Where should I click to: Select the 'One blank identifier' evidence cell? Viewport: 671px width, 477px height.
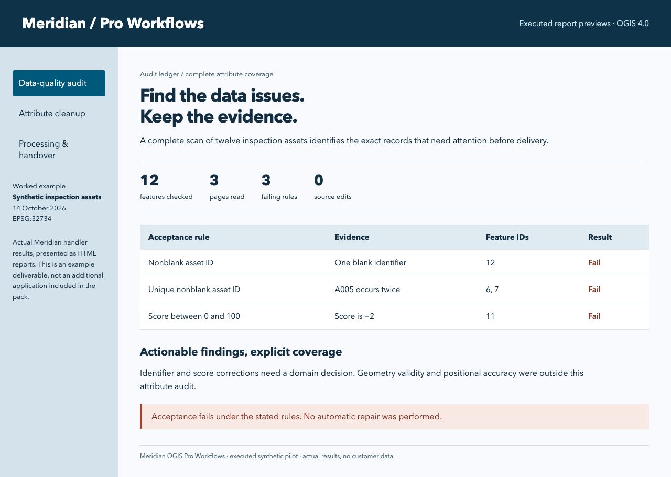pyautogui.click(x=370, y=263)
